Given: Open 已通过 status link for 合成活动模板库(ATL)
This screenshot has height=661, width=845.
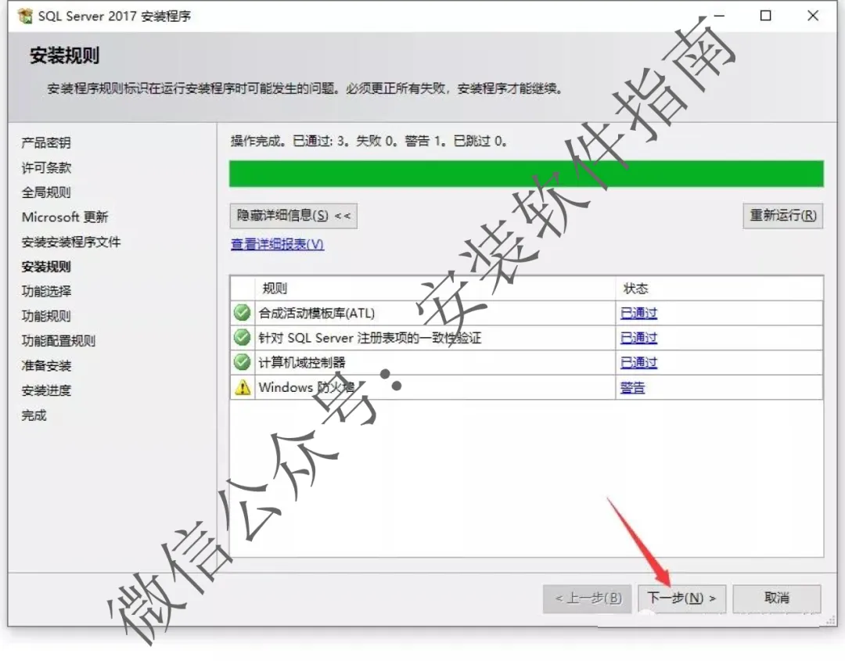Looking at the screenshot, I should [x=638, y=313].
